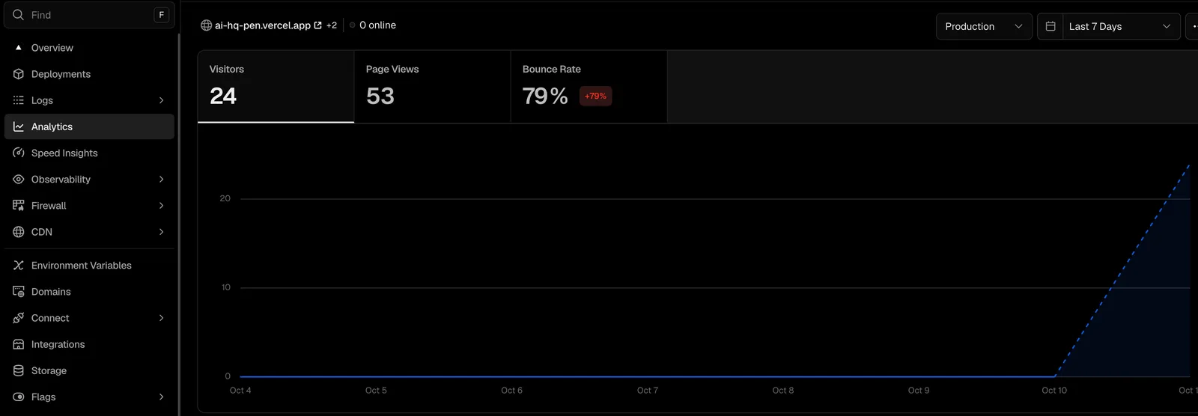This screenshot has height=416, width=1198.
Task: Click the 24 visitors count value
Action: click(x=223, y=96)
